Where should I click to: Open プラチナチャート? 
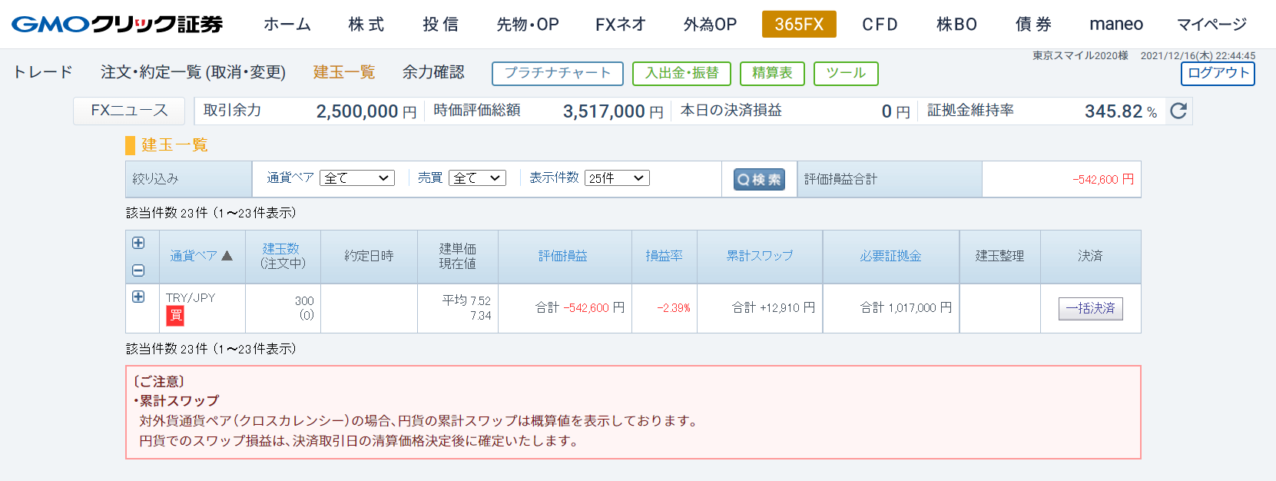[x=558, y=73]
